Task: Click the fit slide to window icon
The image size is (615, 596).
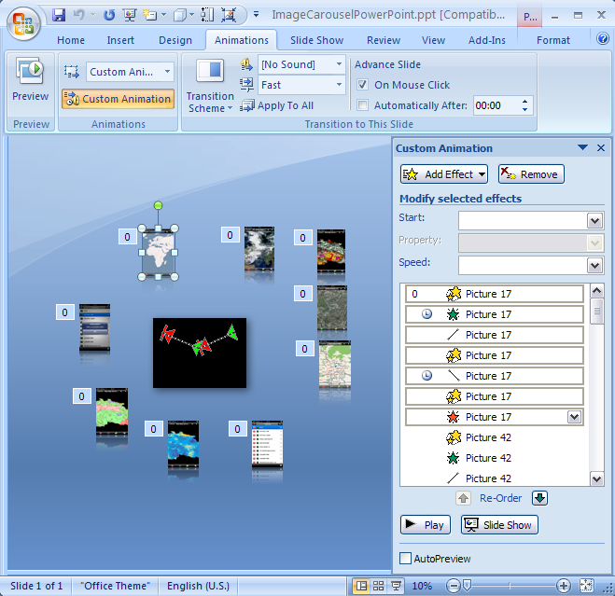Action: 586,586
